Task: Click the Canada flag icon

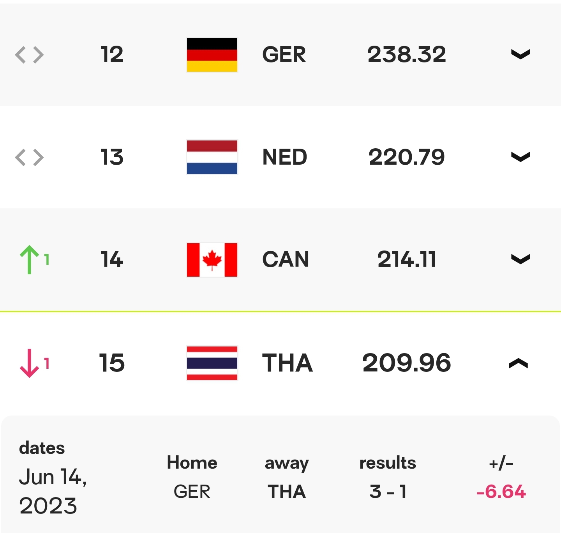Action: tap(212, 259)
